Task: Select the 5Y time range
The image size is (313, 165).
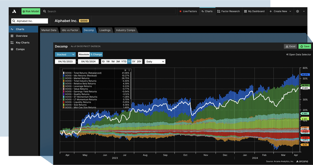Action: 134,61
